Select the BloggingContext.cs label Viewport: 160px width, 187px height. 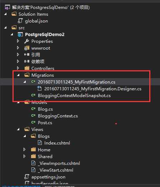(x=58, y=116)
